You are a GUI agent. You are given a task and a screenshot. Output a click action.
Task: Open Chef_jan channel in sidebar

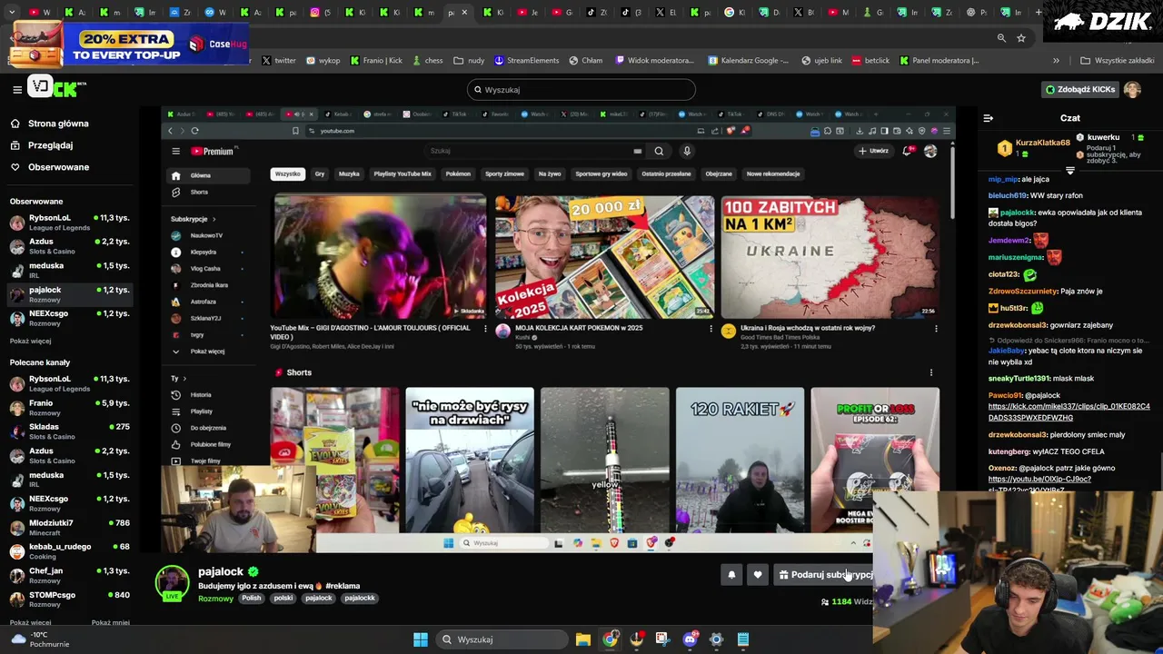69,575
